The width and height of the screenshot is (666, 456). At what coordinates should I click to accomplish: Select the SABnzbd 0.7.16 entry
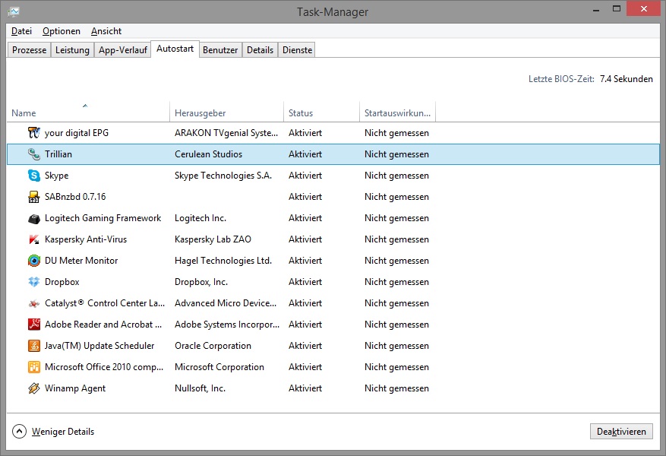click(75, 196)
